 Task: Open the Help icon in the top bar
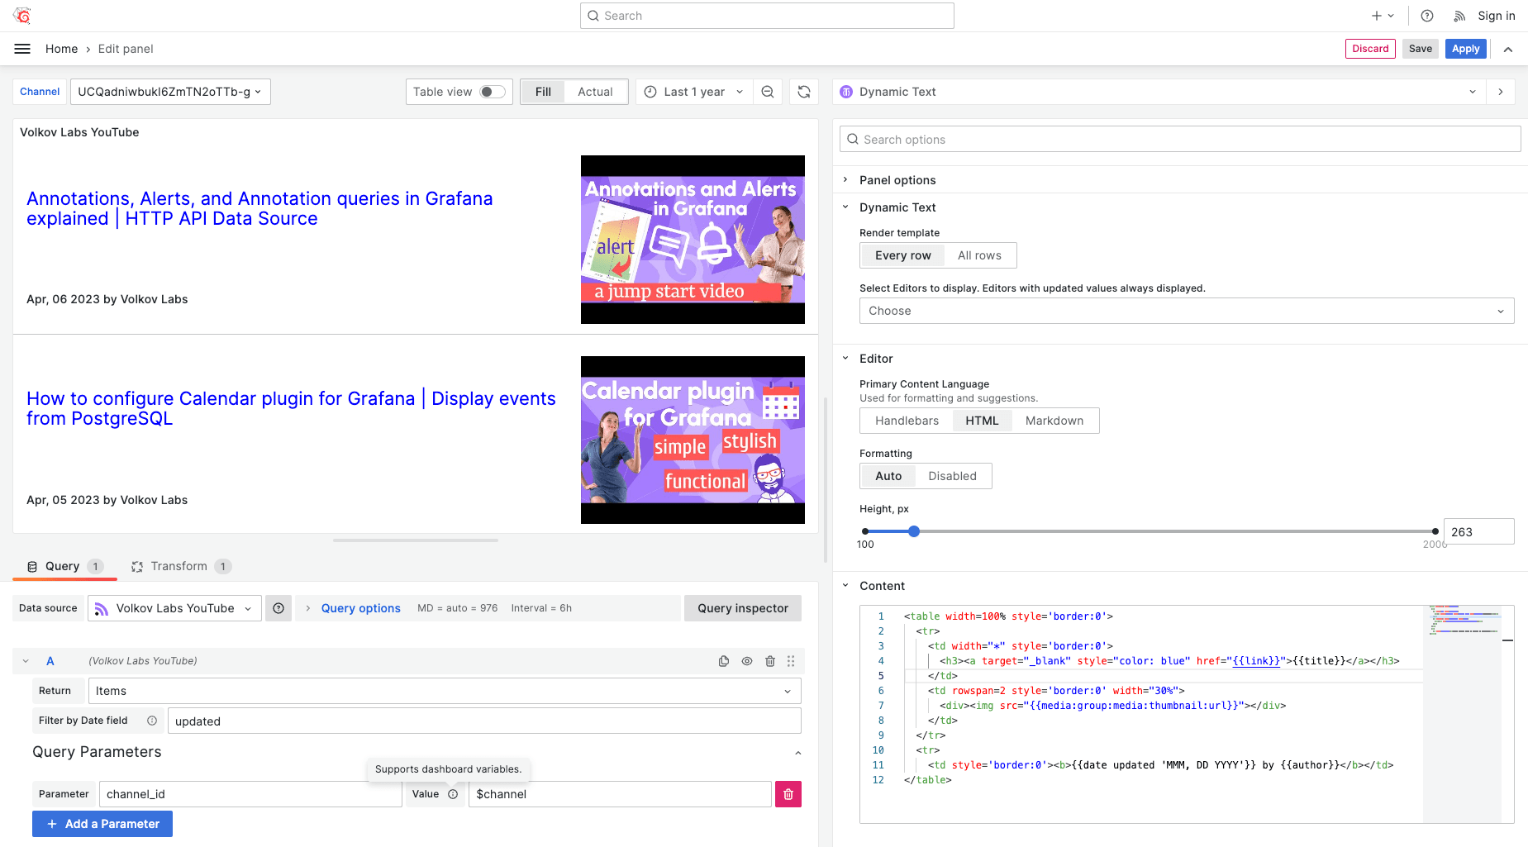tap(1426, 15)
